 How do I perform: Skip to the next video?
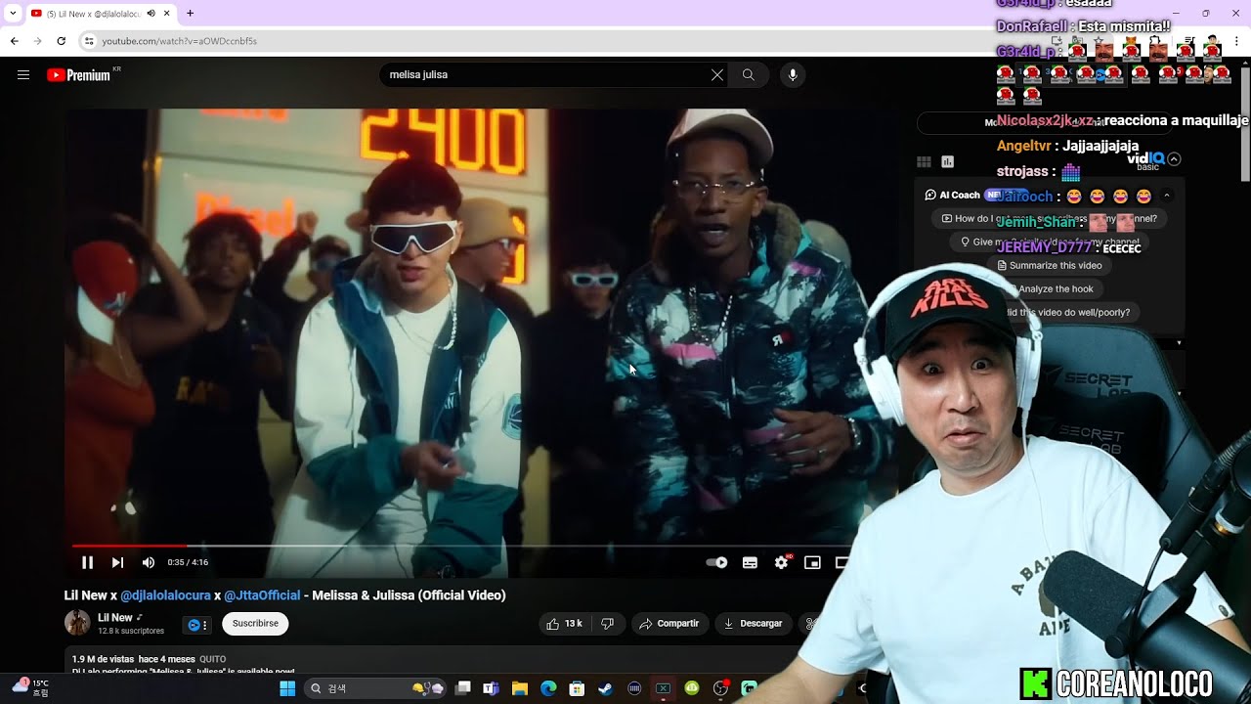coord(117,562)
